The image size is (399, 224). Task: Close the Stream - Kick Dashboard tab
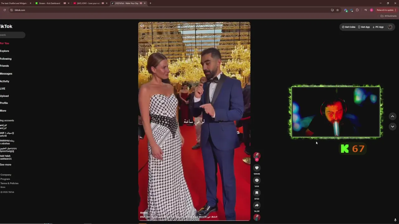click(x=69, y=3)
